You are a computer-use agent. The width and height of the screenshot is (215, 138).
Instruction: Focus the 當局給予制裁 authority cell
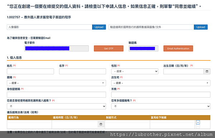[x=172, y=124]
